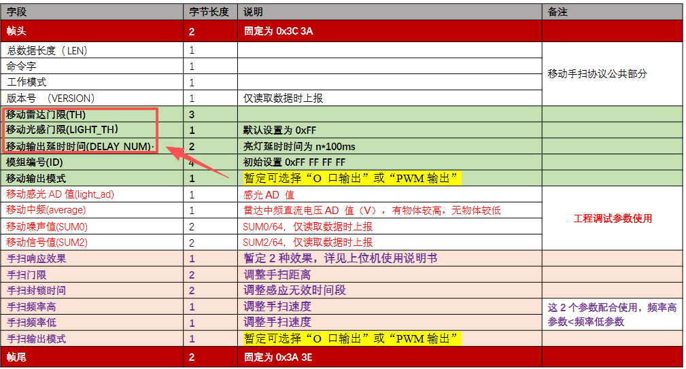Select the 命令字 field cell

[x=92, y=66]
